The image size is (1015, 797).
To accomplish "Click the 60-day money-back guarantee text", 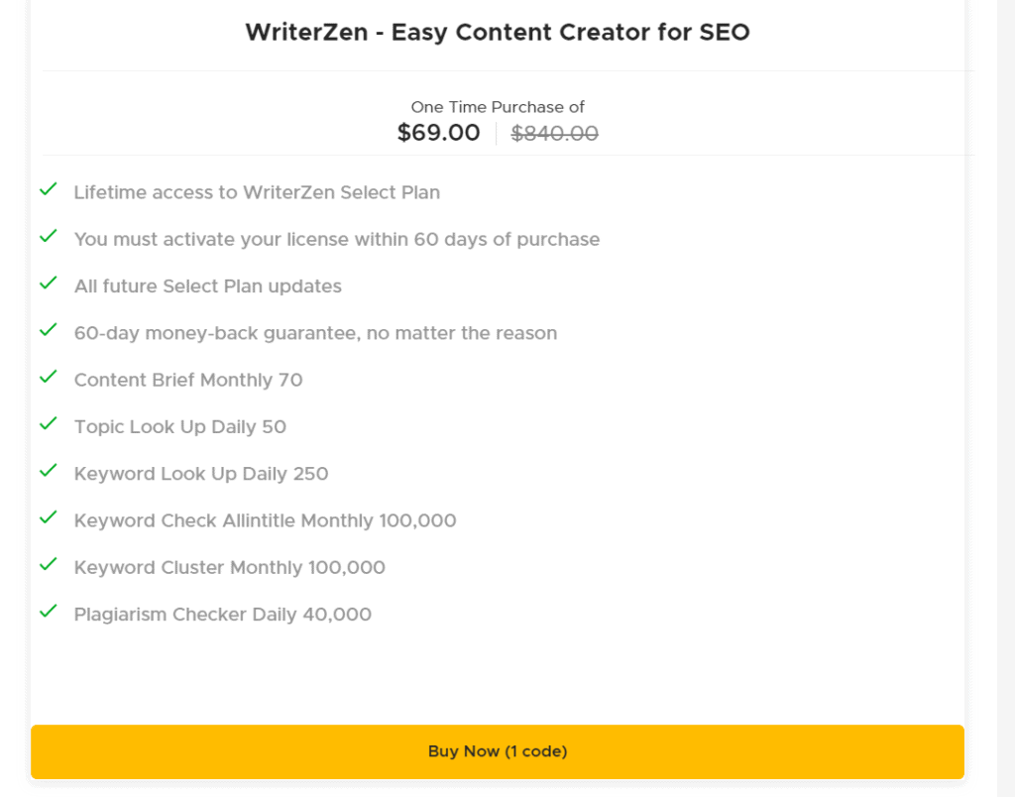I will click(315, 333).
